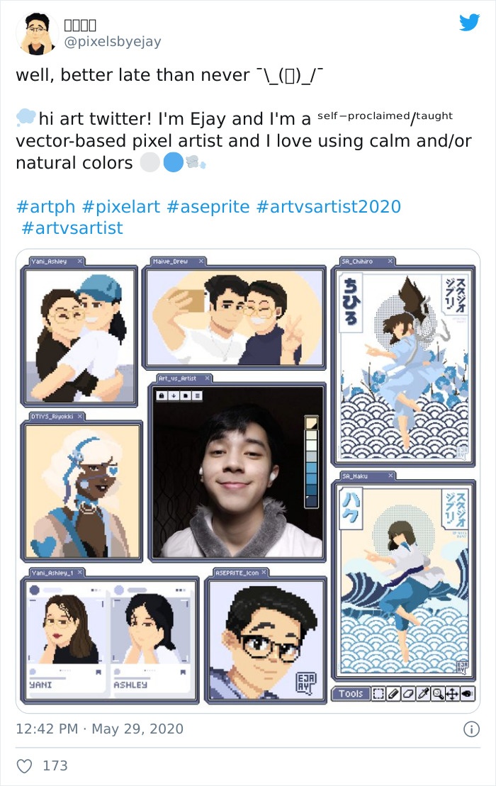Viewport: 496px width, 786px height.
Task: Click the Twitter bird logo
Action: 469,23
